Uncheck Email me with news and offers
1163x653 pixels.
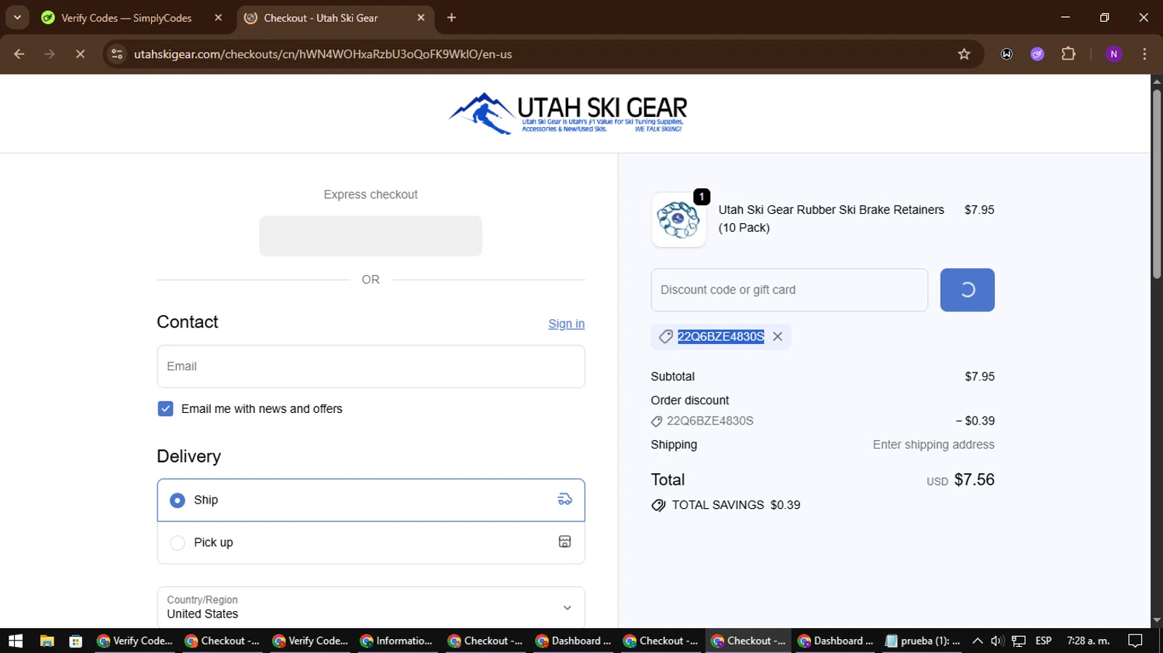165,409
